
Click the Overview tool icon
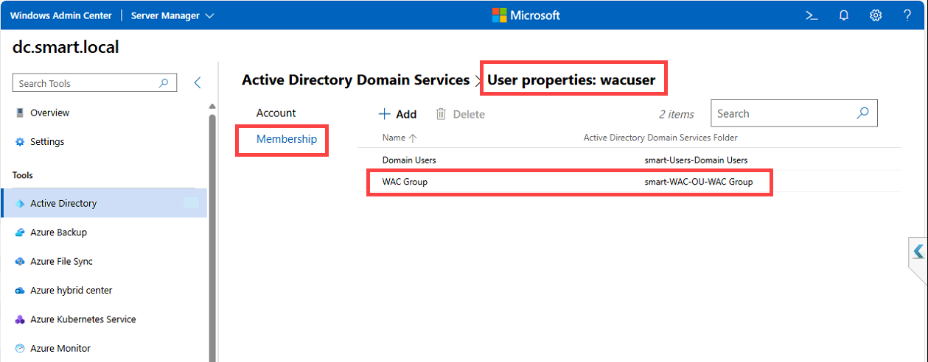pyautogui.click(x=20, y=113)
